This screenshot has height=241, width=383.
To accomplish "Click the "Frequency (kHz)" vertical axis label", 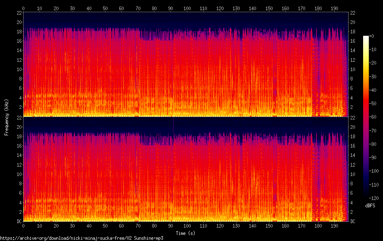I will (6, 117).
